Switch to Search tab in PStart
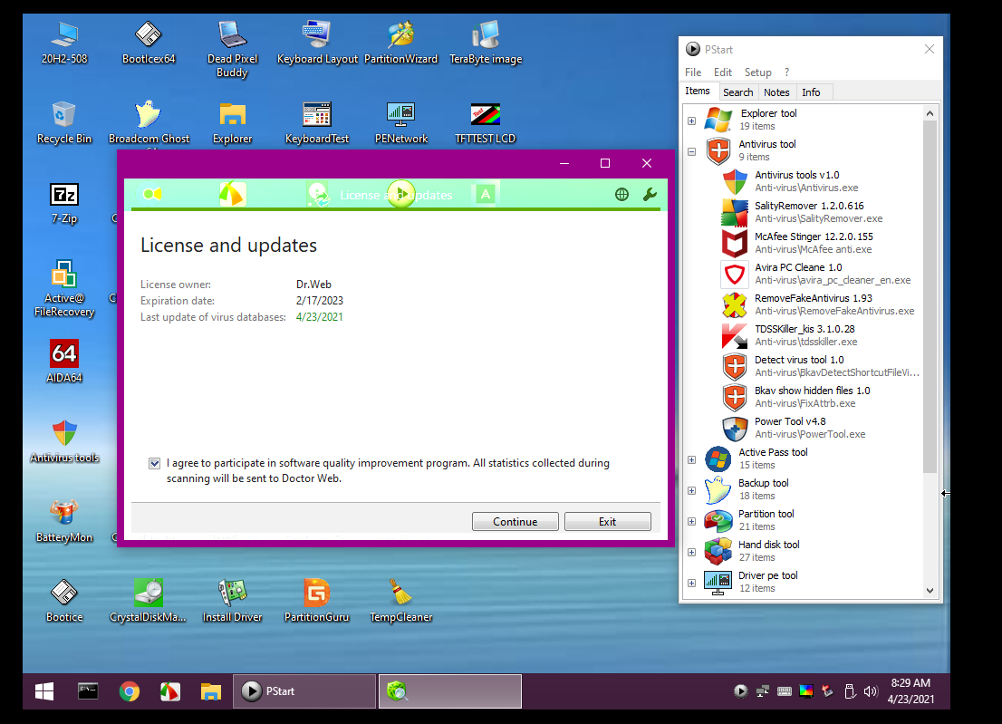This screenshot has width=1002, height=724. [x=738, y=92]
